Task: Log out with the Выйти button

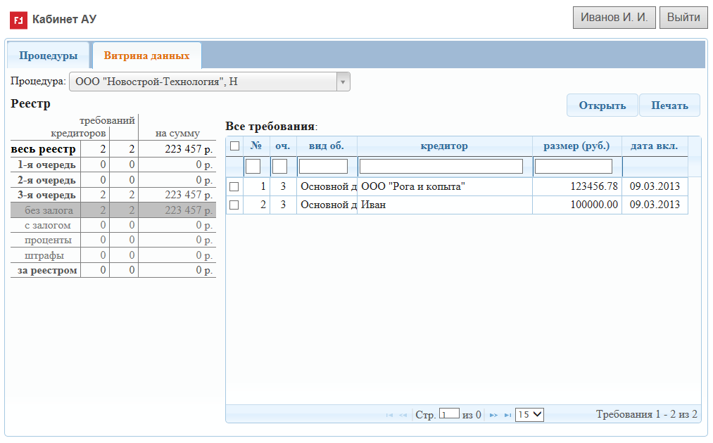Action: tap(683, 18)
